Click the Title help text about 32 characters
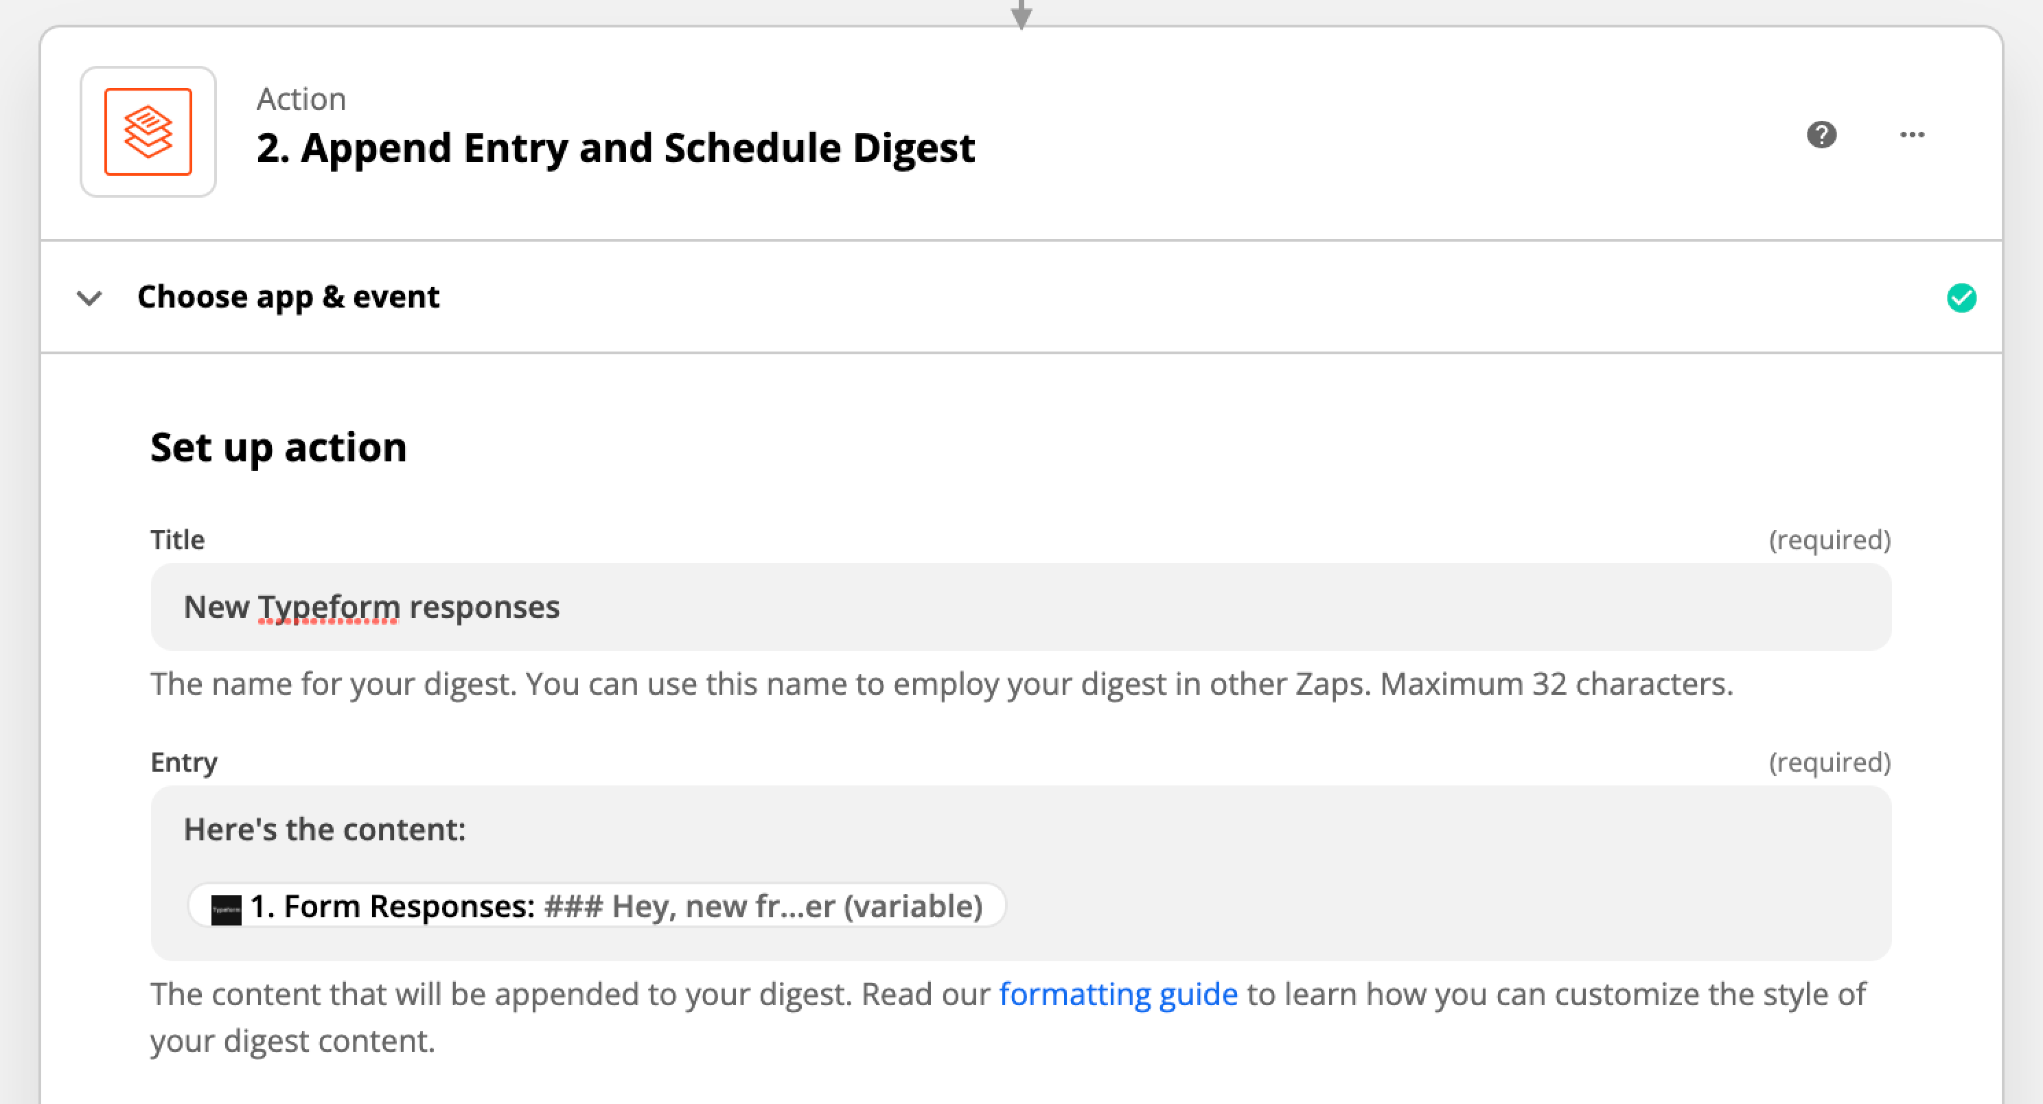The image size is (2043, 1104). (x=941, y=684)
